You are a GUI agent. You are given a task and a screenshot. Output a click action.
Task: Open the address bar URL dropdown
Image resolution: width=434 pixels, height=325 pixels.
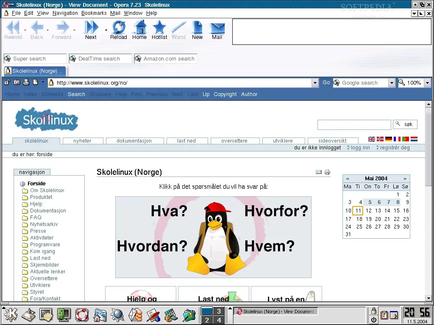coord(315,83)
